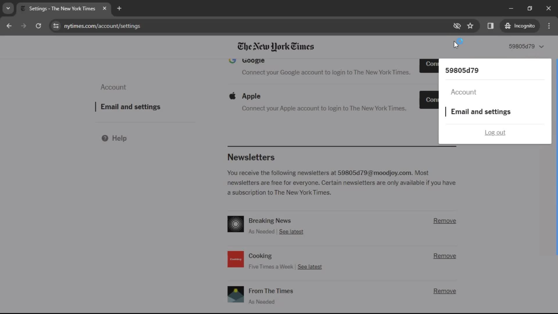Click the Google logo icon

232,60
